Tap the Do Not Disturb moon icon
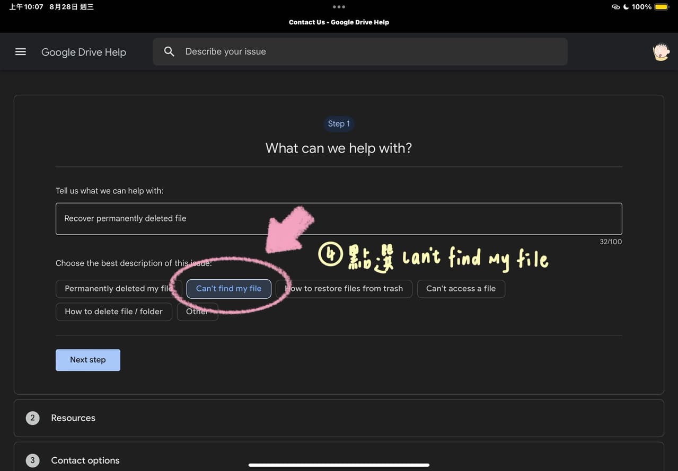 tap(626, 7)
